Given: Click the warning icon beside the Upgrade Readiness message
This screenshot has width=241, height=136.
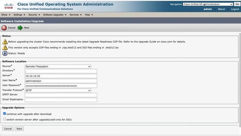Looking at the screenshot, I should [x=5, y=42].
